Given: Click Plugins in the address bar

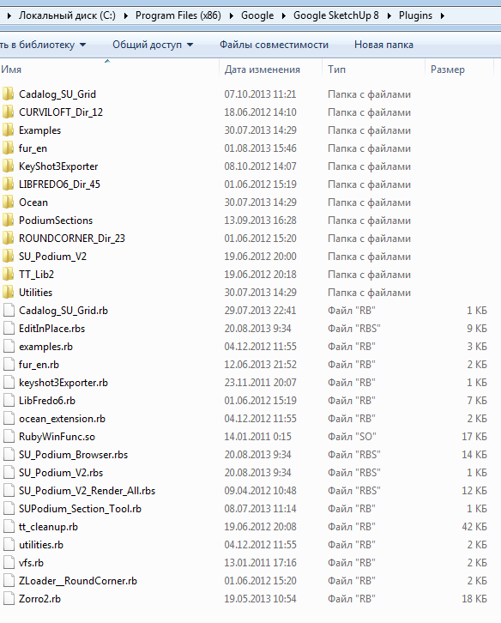Looking at the screenshot, I should click(415, 15).
